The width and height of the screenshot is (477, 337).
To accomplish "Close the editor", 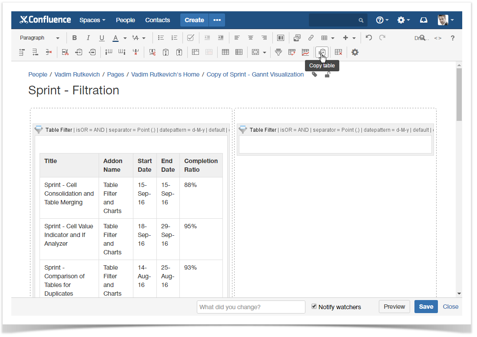I will pos(450,307).
